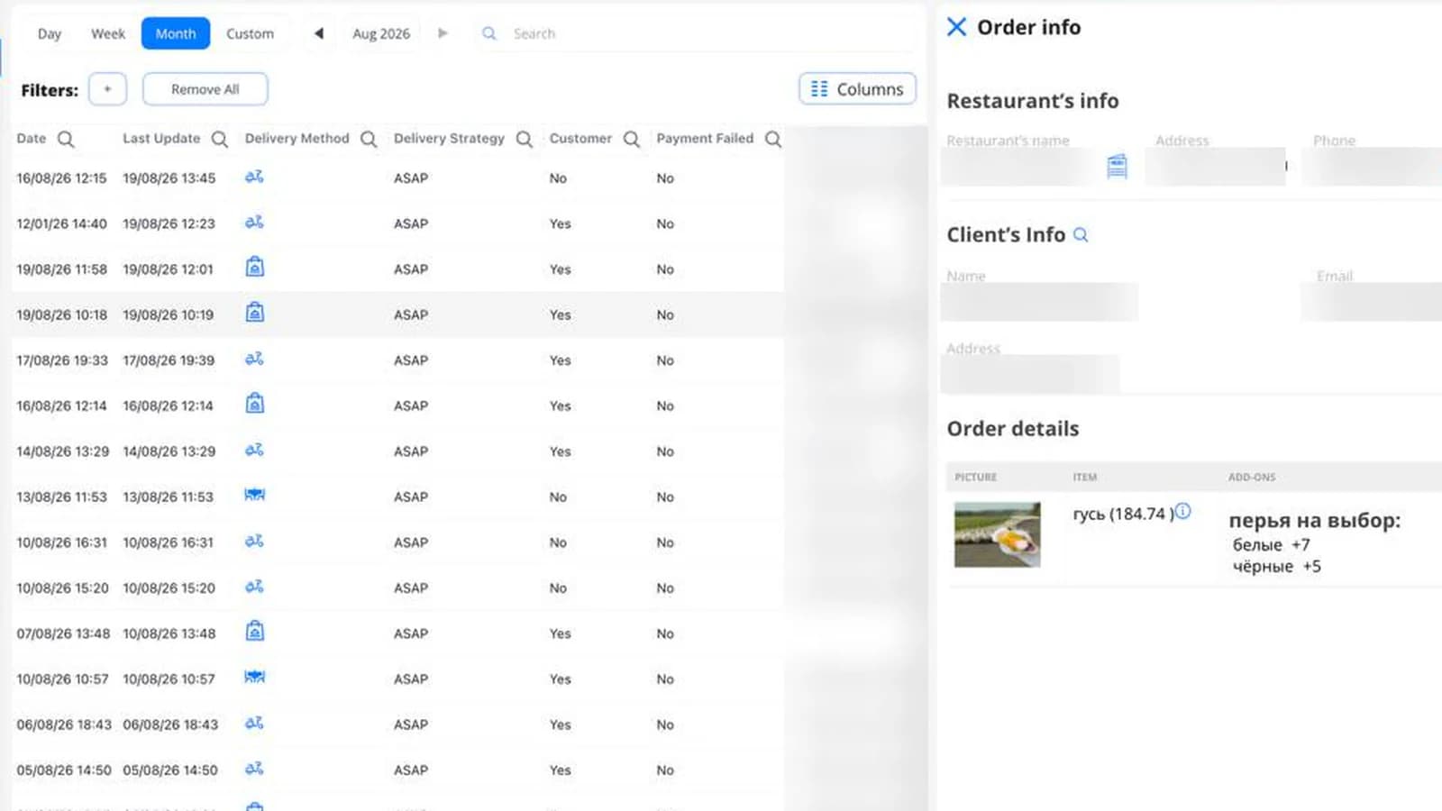
Task: Switch to the Week view tab
Action: [108, 33]
